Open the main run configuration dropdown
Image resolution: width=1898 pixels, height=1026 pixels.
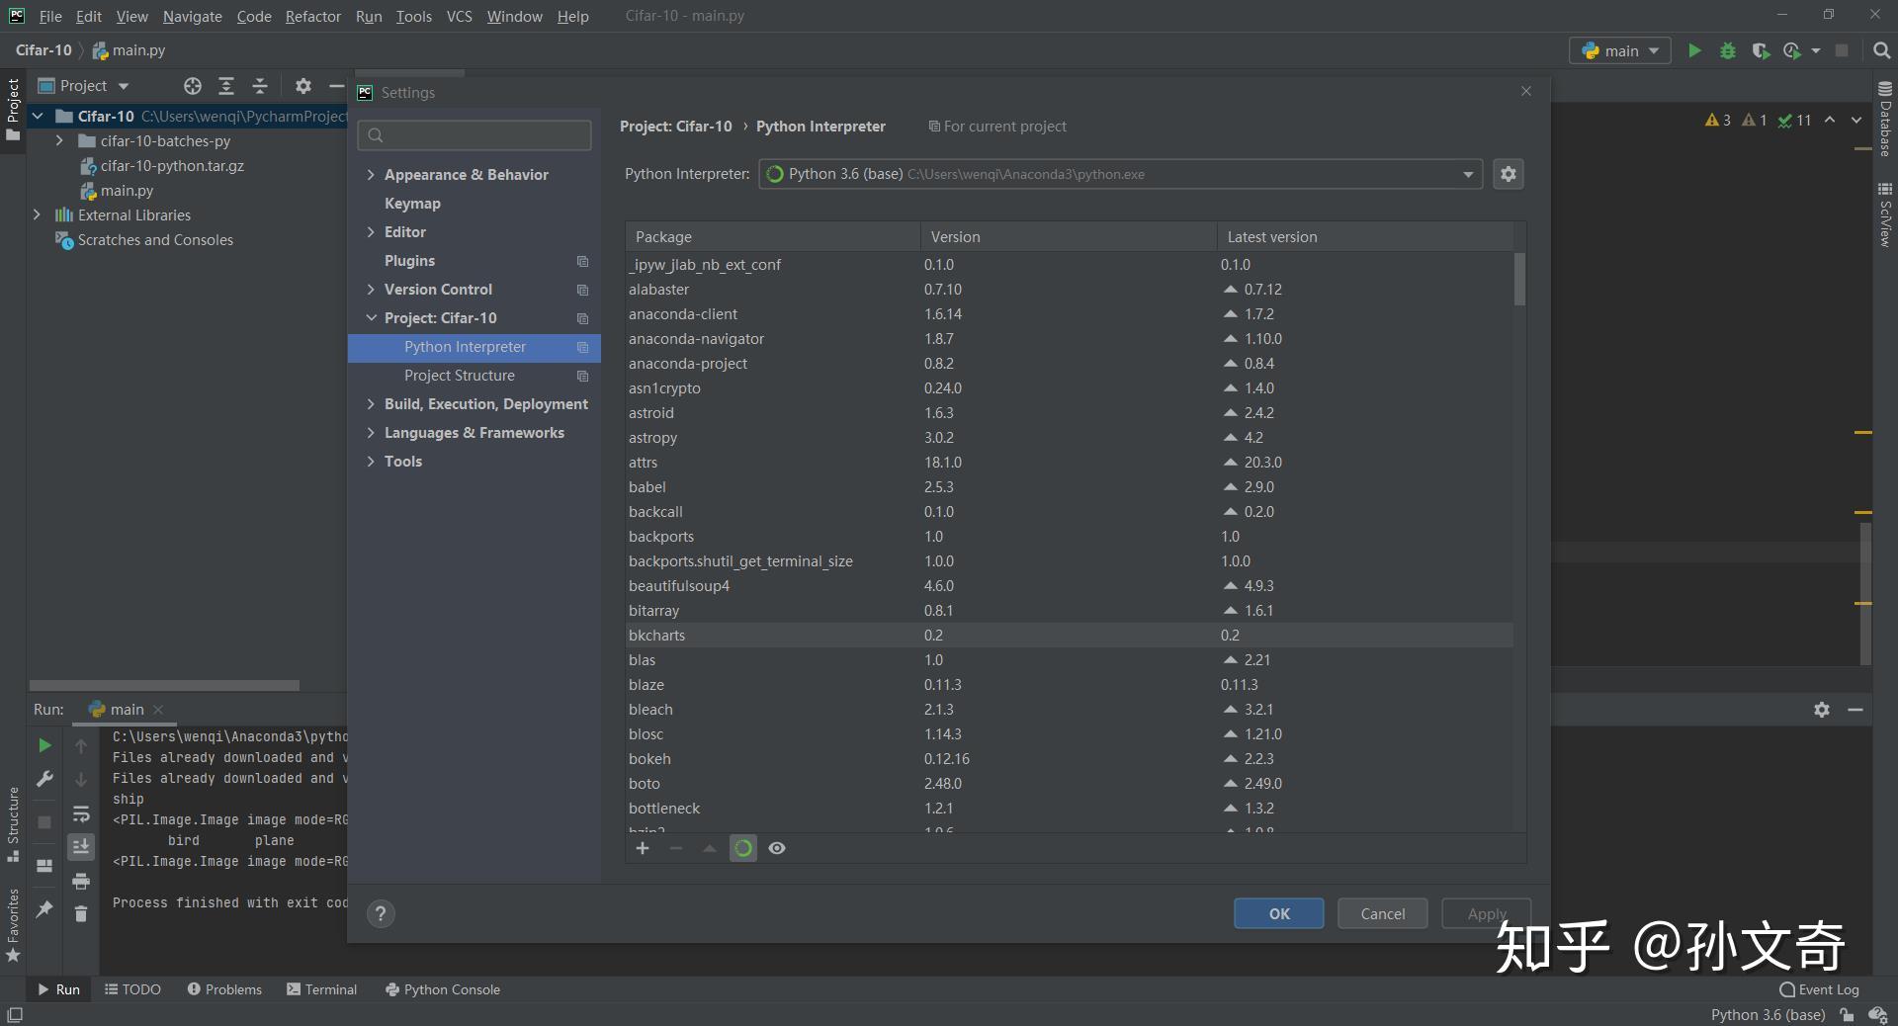tap(1619, 50)
